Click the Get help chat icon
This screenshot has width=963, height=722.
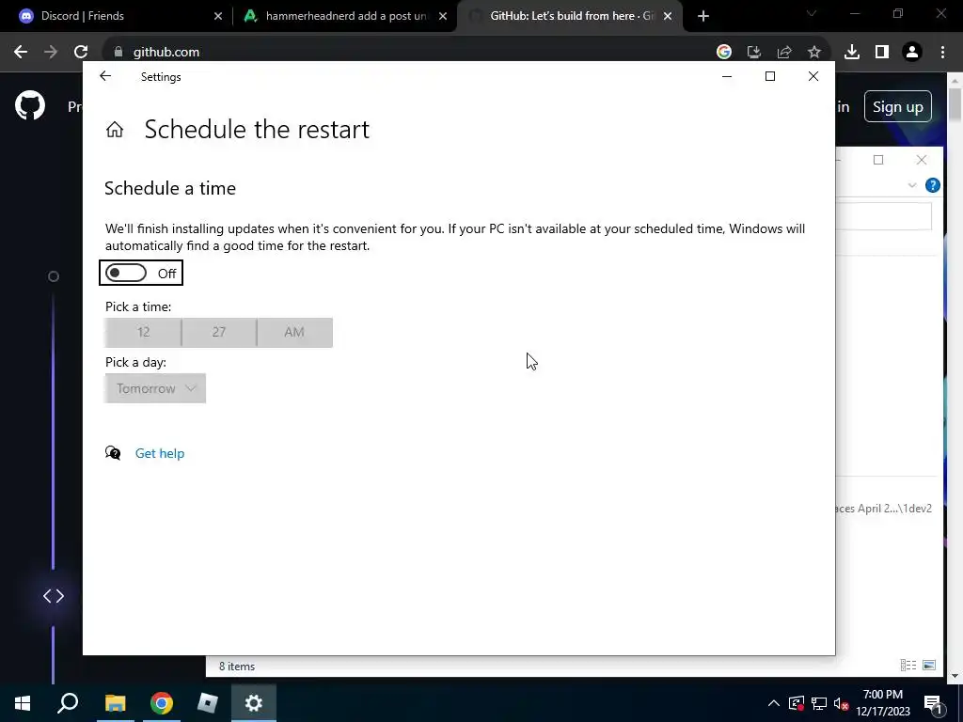click(113, 453)
